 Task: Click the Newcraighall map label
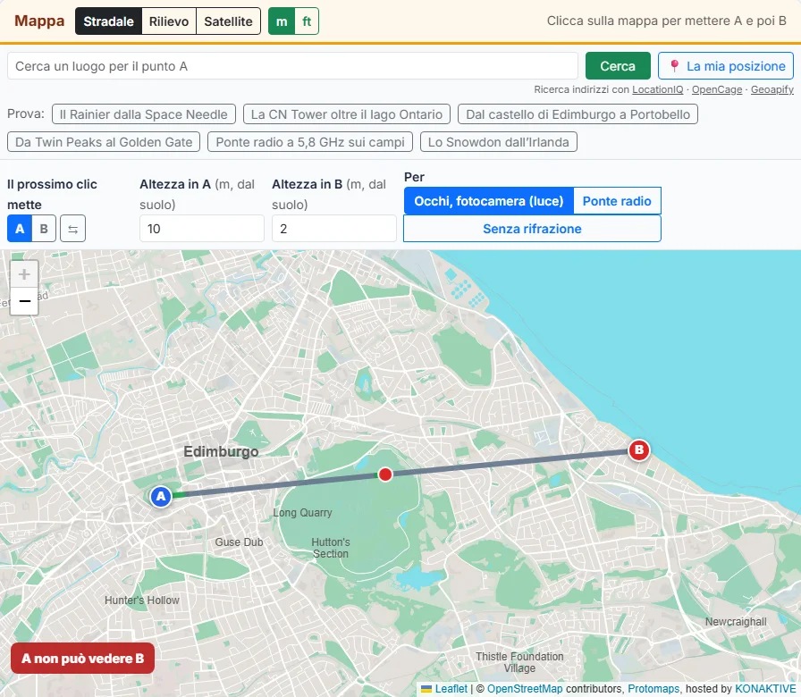pos(736,621)
